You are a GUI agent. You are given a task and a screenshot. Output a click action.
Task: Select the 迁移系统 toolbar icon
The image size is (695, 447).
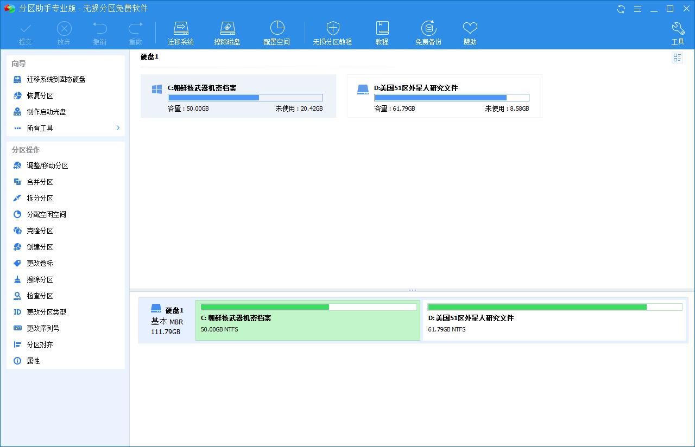click(181, 31)
